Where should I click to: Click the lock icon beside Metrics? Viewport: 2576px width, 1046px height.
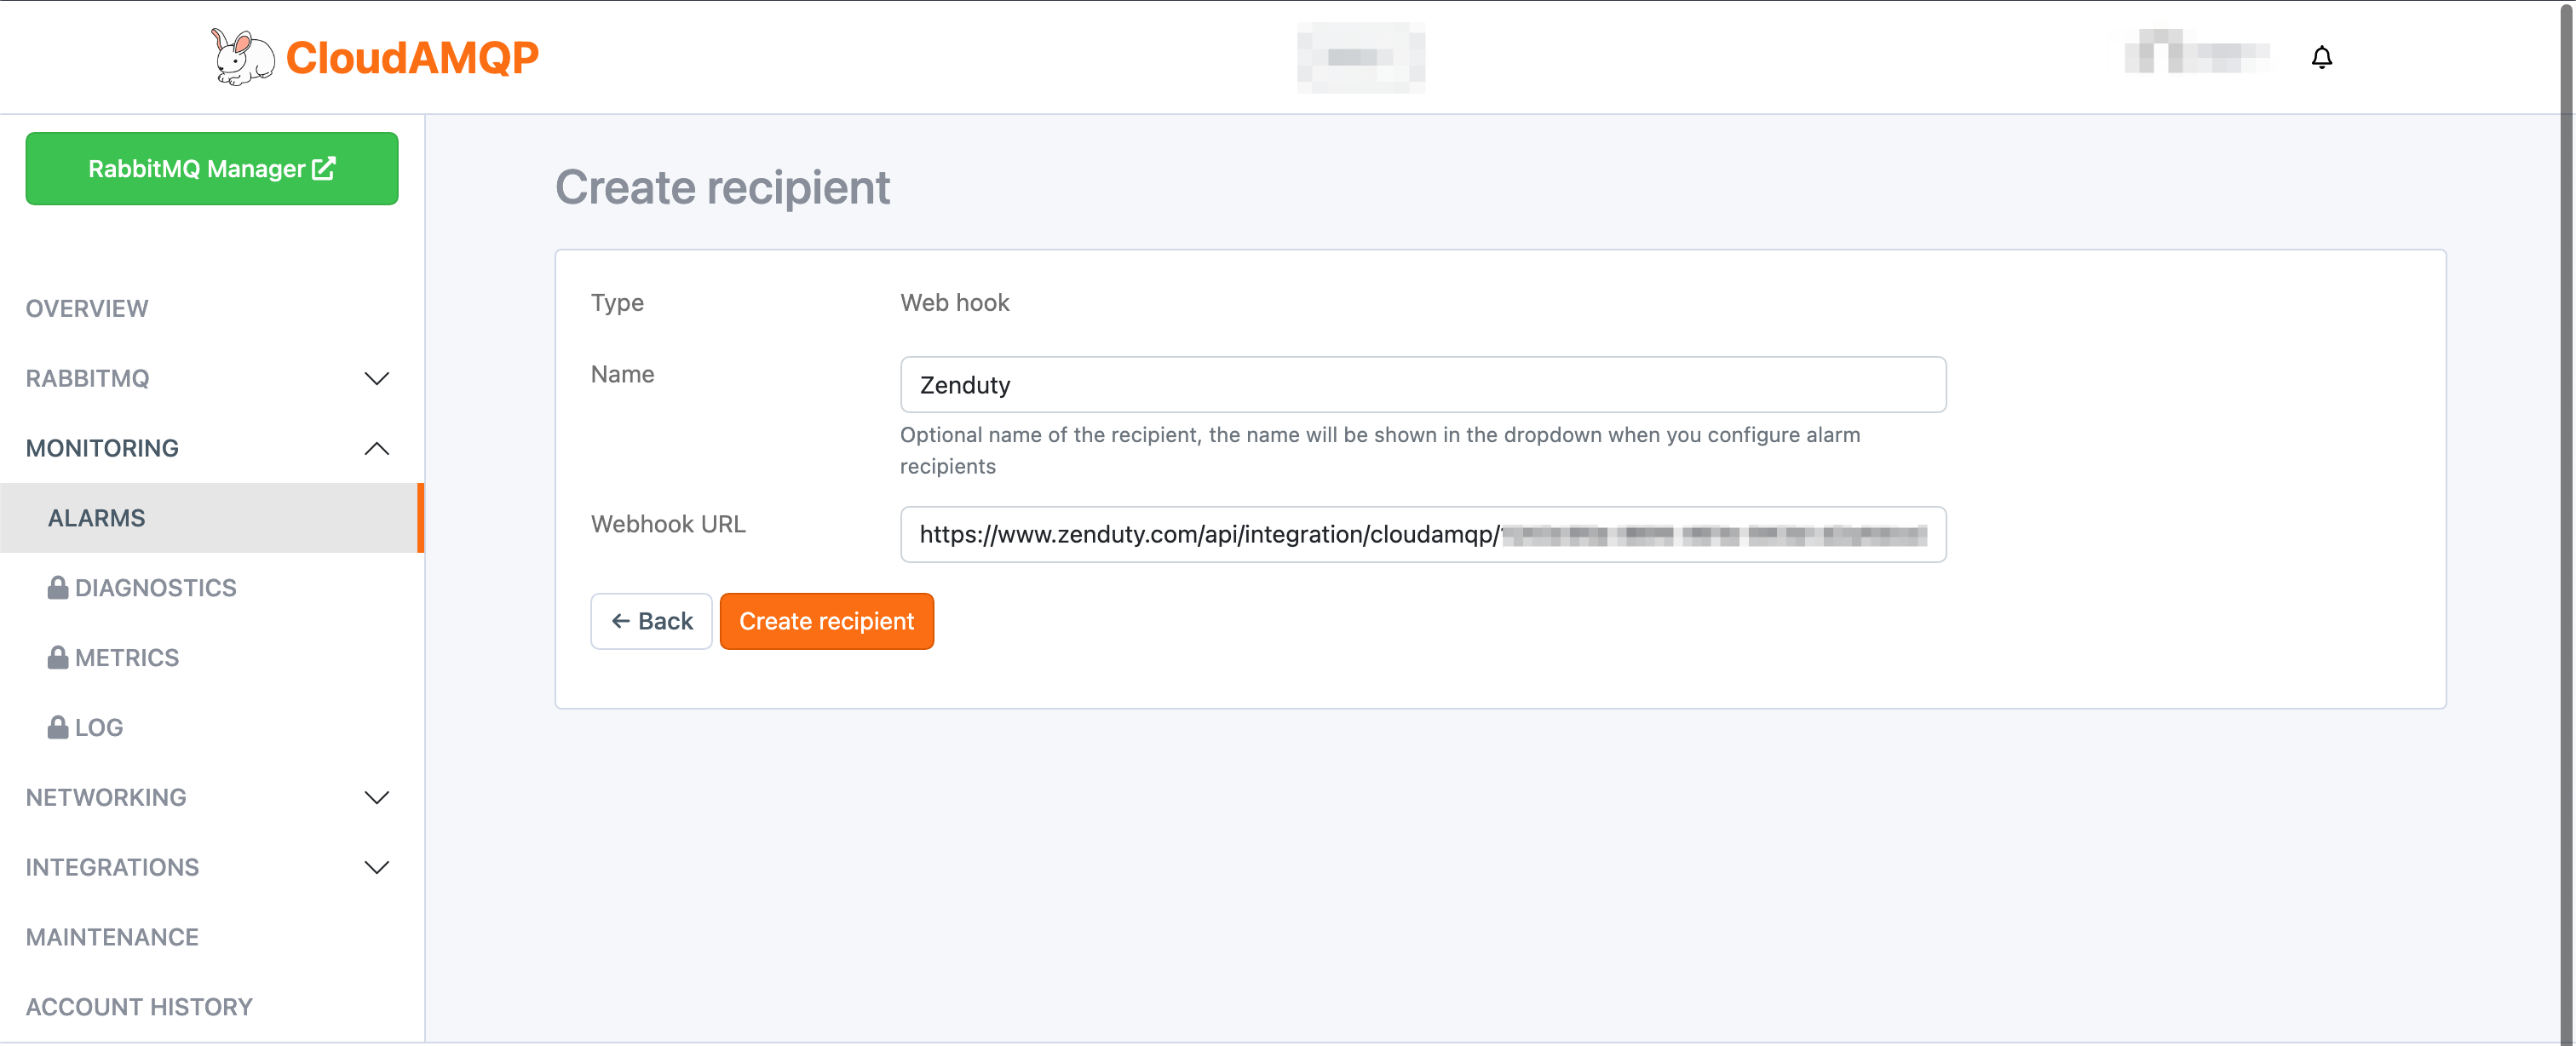coord(58,658)
